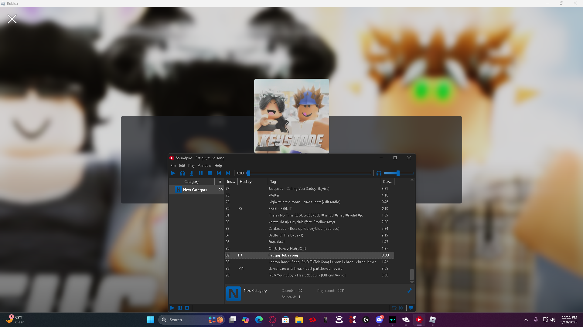Click the speech bubble icon in status bar
Screen dimensions: 583x327
point(411,308)
